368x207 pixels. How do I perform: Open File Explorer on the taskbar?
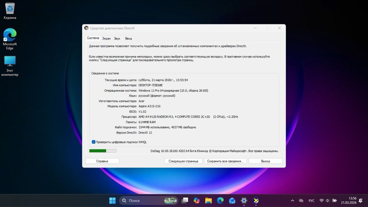coord(208,200)
